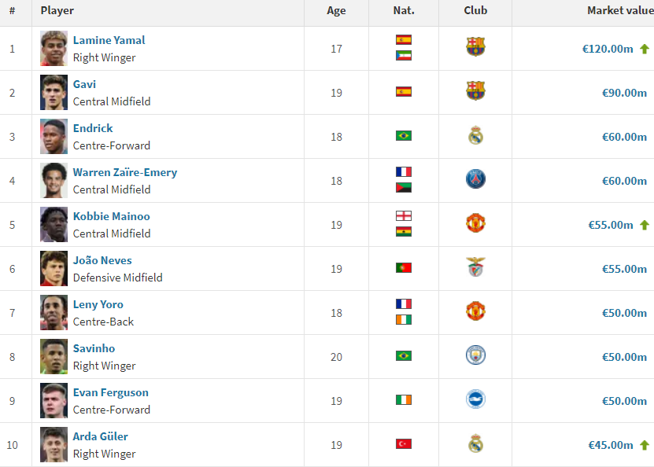Click Portugal flag in João Neves row
Screen dimensions: 654x467
[x=404, y=268]
